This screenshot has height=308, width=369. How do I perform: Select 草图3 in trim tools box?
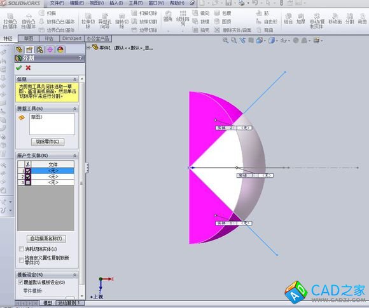click(x=36, y=117)
